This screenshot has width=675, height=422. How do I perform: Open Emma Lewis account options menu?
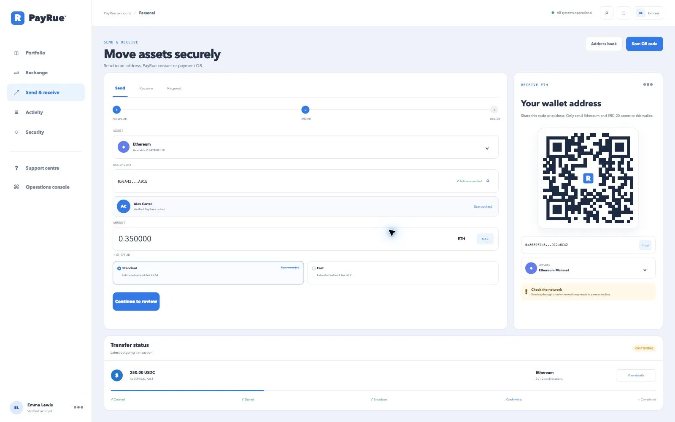pyautogui.click(x=78, y=407)
